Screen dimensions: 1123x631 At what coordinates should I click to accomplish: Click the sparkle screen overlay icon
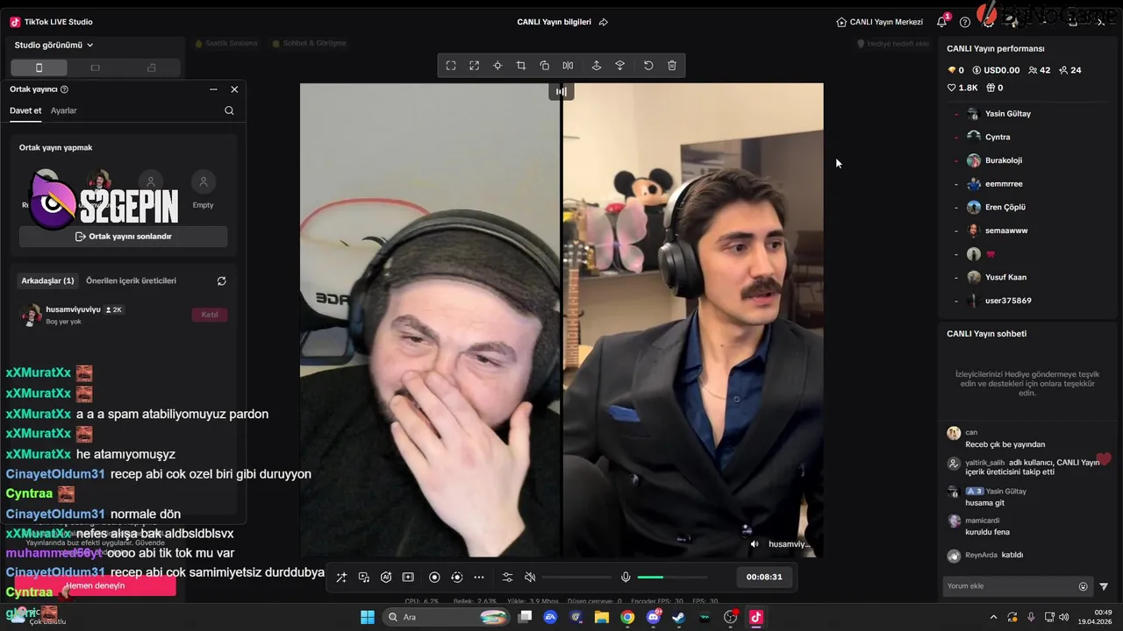(x=408, y=577)
